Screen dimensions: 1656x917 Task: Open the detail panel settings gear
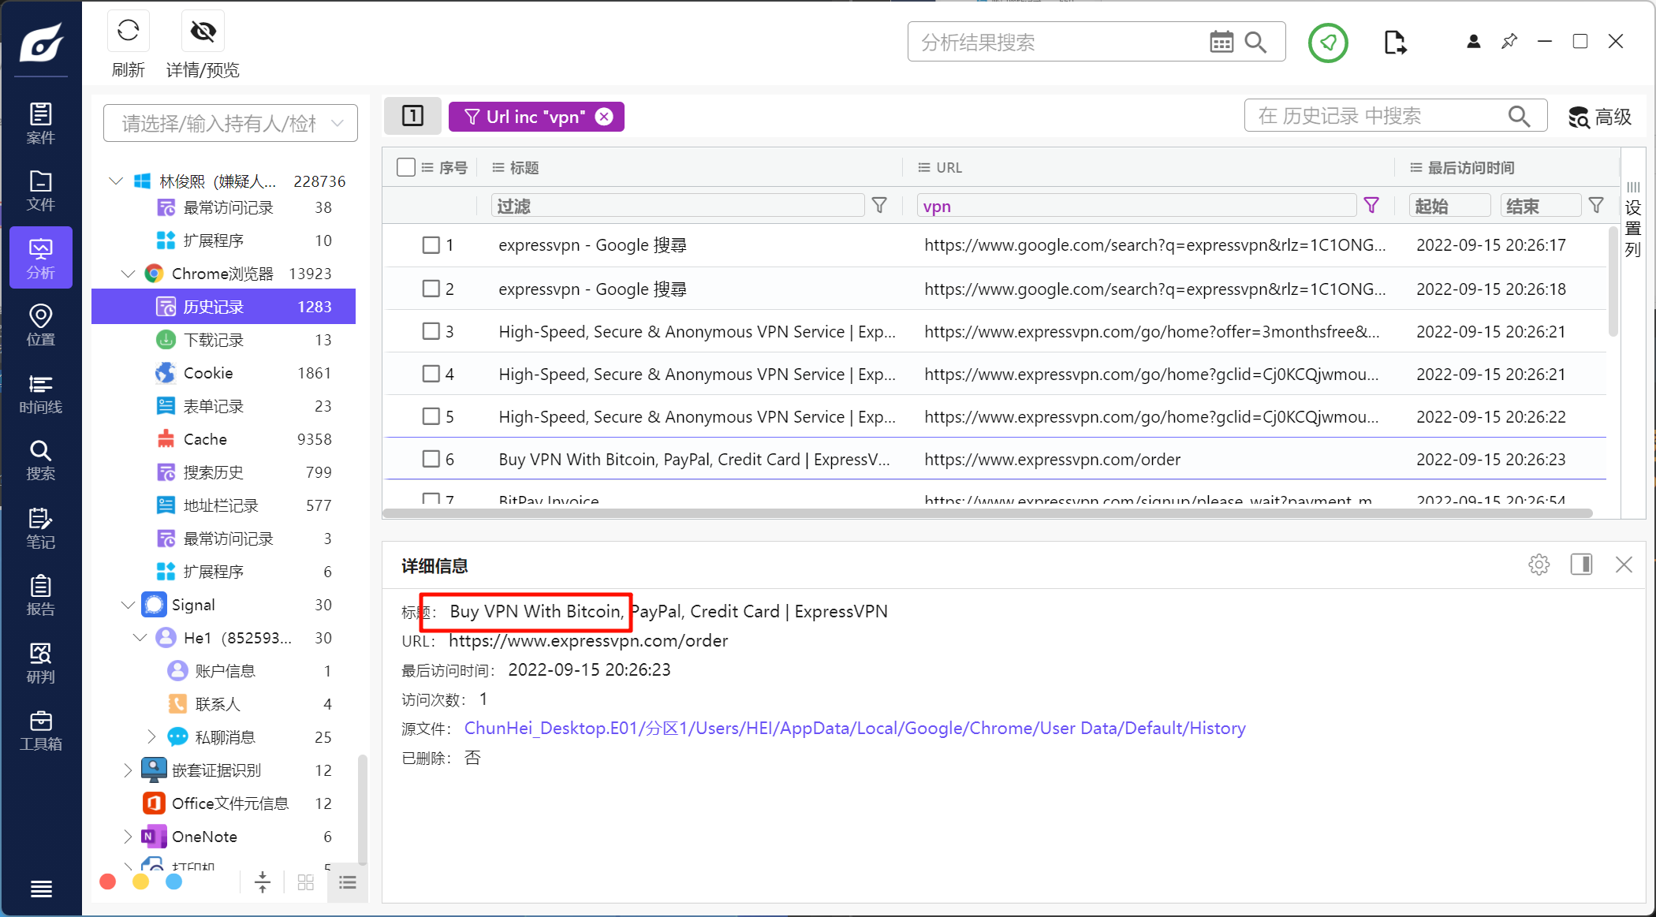1539,565
